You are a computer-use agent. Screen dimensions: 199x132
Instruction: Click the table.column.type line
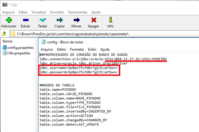click(x=70, y=103)
